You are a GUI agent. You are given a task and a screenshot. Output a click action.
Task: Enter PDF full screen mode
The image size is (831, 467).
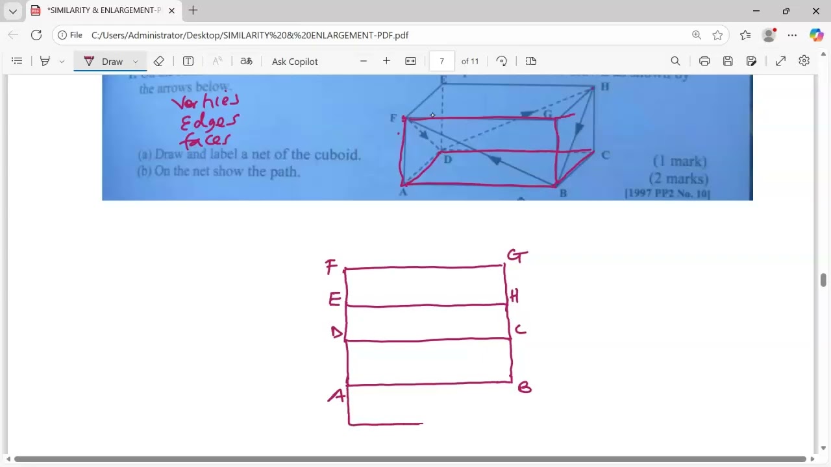[781, 61]
